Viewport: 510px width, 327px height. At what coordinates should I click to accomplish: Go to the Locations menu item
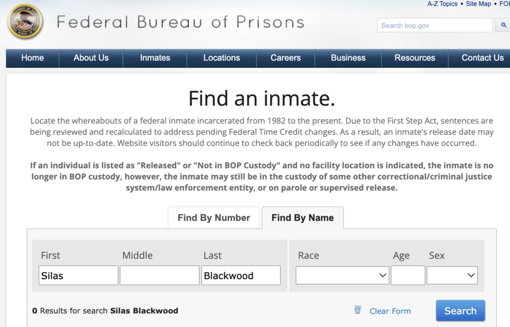[222, 58]
